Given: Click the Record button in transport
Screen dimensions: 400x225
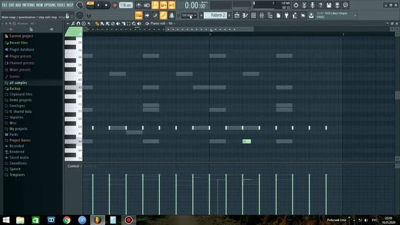Looking at the screenshot, I should pyautogui.click(x=115, y=5).
